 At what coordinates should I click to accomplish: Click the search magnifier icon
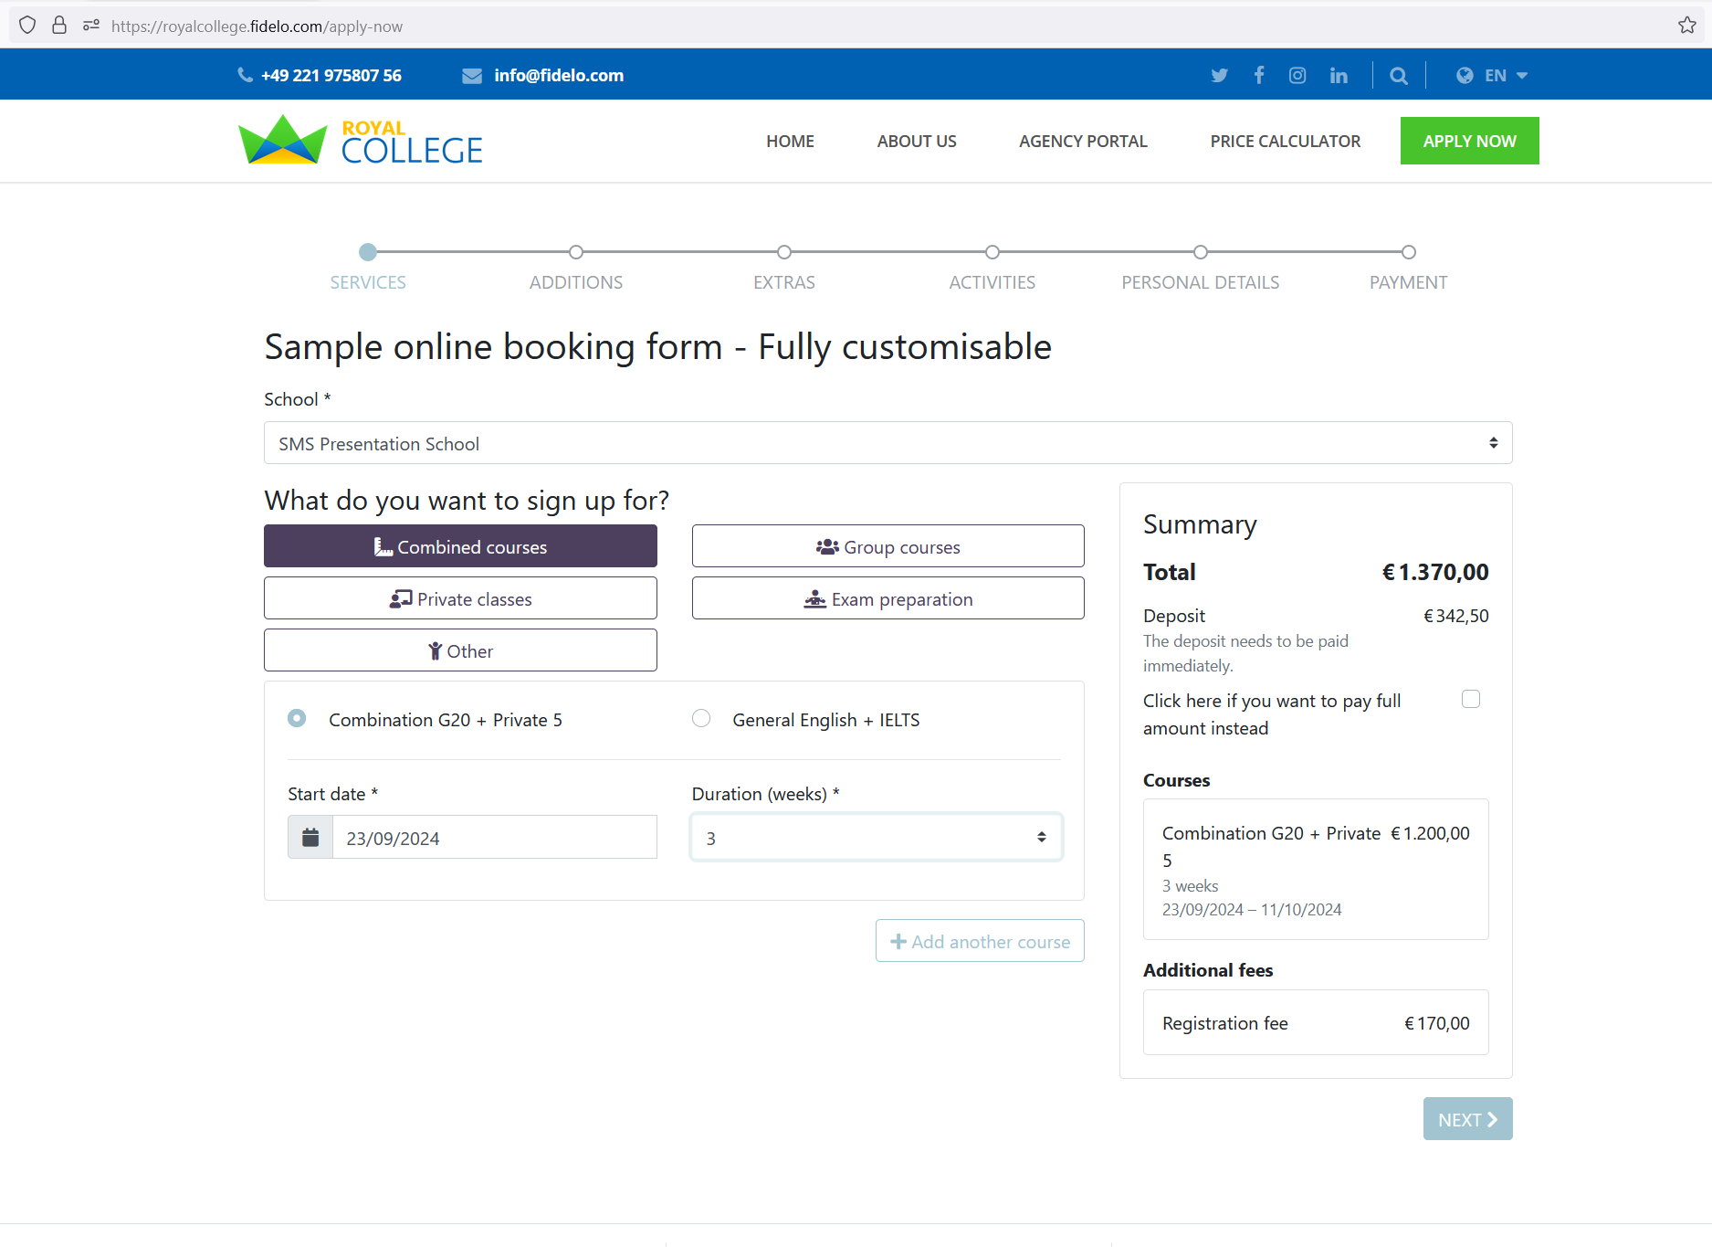click(1399, 76)
